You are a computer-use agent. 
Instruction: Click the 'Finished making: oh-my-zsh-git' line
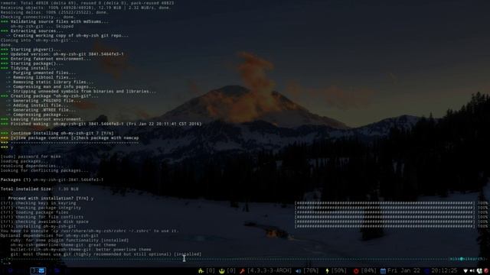pyautogui.click(x=101, y=124)
